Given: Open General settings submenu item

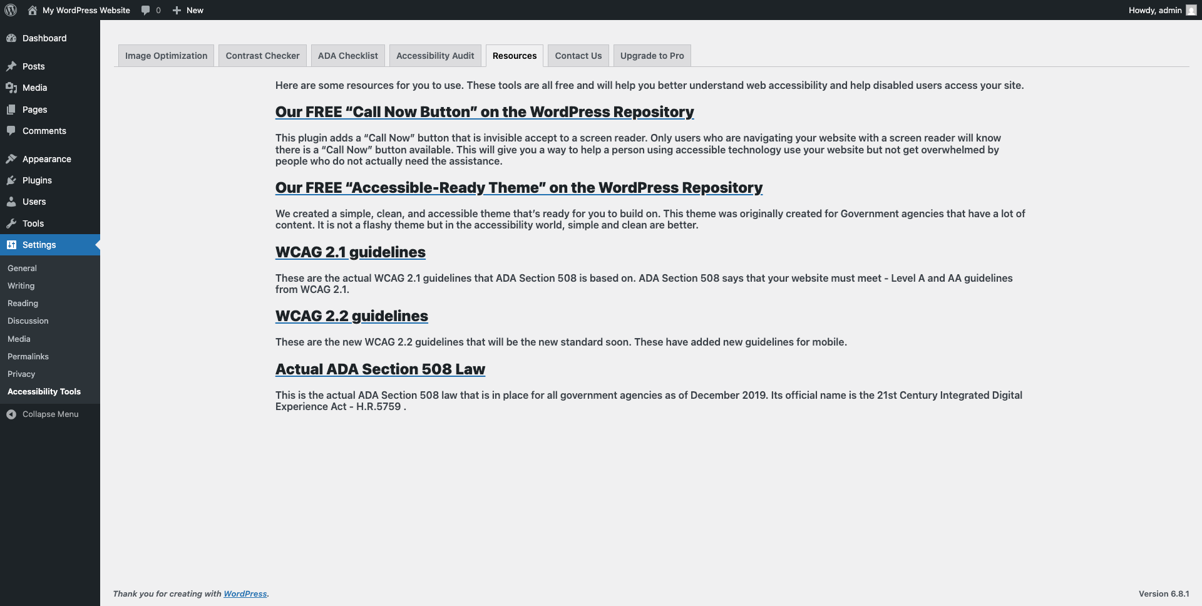Looking at the screenshot, I should pyautogui.click(x=22, y=268).
